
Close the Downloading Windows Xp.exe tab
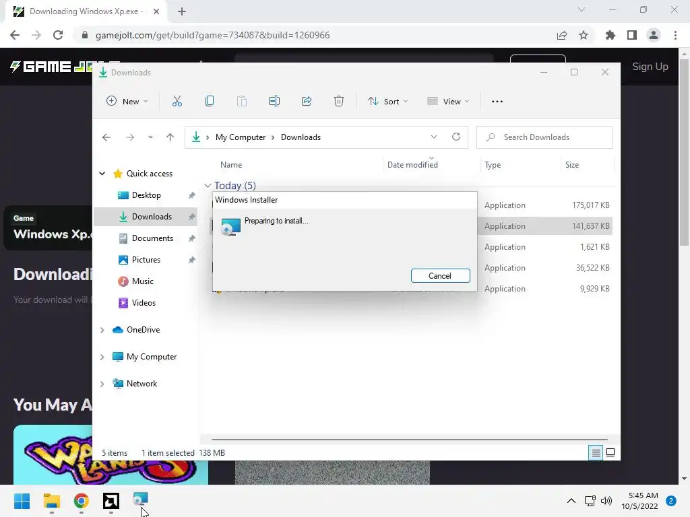point(156,11)
